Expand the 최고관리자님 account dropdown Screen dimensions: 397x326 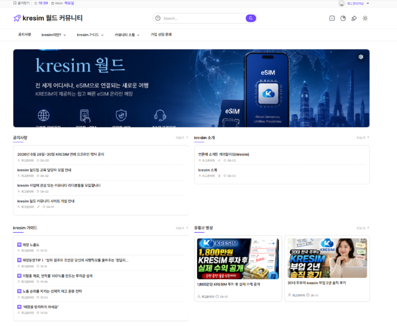(368, 3)
